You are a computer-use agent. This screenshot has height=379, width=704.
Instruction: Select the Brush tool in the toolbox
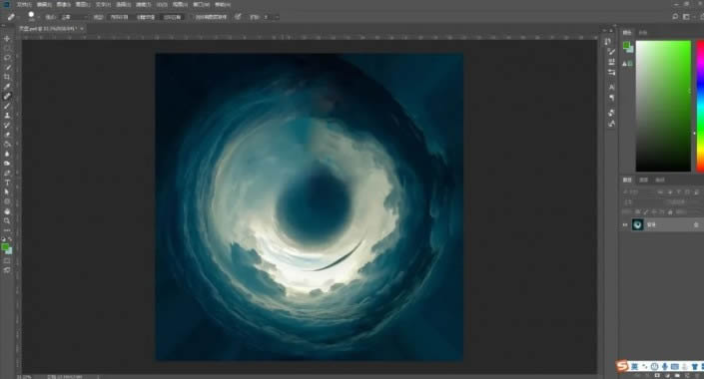point(7,106)
